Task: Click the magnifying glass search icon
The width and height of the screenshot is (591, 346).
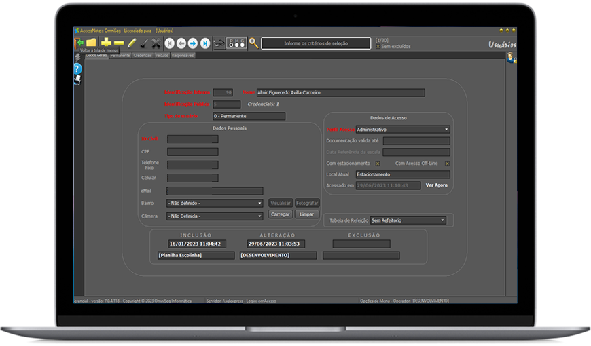Action: (253, 43)
